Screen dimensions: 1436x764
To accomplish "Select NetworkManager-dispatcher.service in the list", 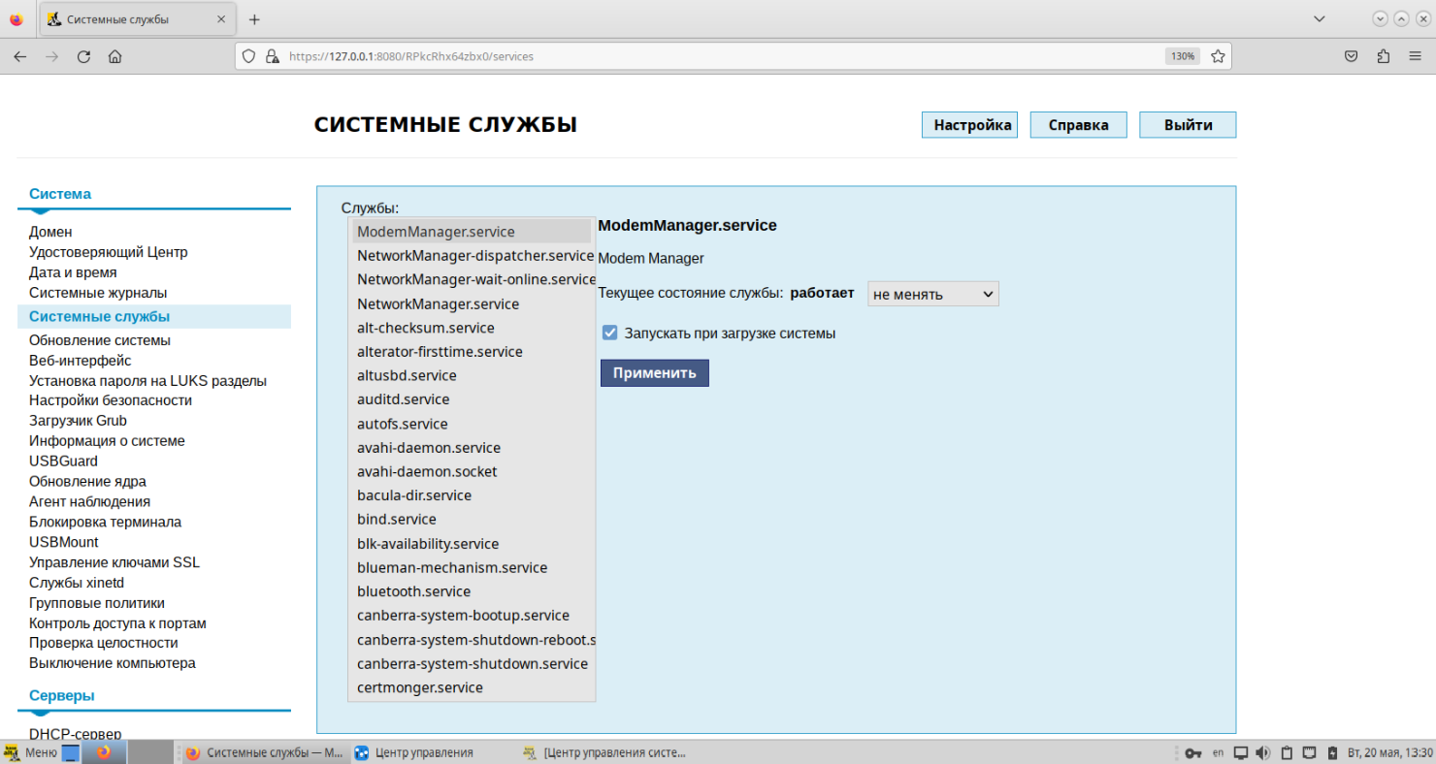I will click(x=473, y=255).
